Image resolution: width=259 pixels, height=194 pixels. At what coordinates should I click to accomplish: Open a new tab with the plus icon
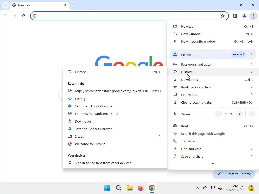click(74, 5)
